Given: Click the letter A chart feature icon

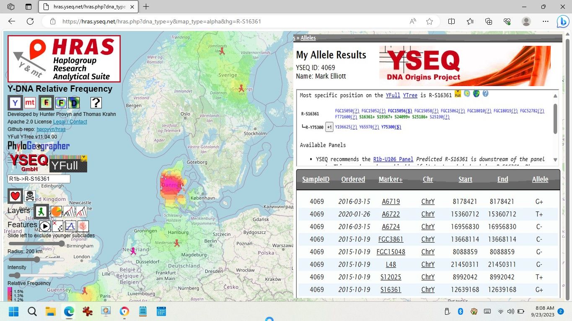Looking at the screenshot, I should click(70, 226).
